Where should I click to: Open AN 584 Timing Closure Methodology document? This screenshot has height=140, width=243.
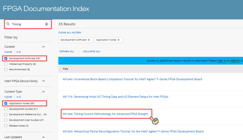pyautogui.click(x=105, y=114)
